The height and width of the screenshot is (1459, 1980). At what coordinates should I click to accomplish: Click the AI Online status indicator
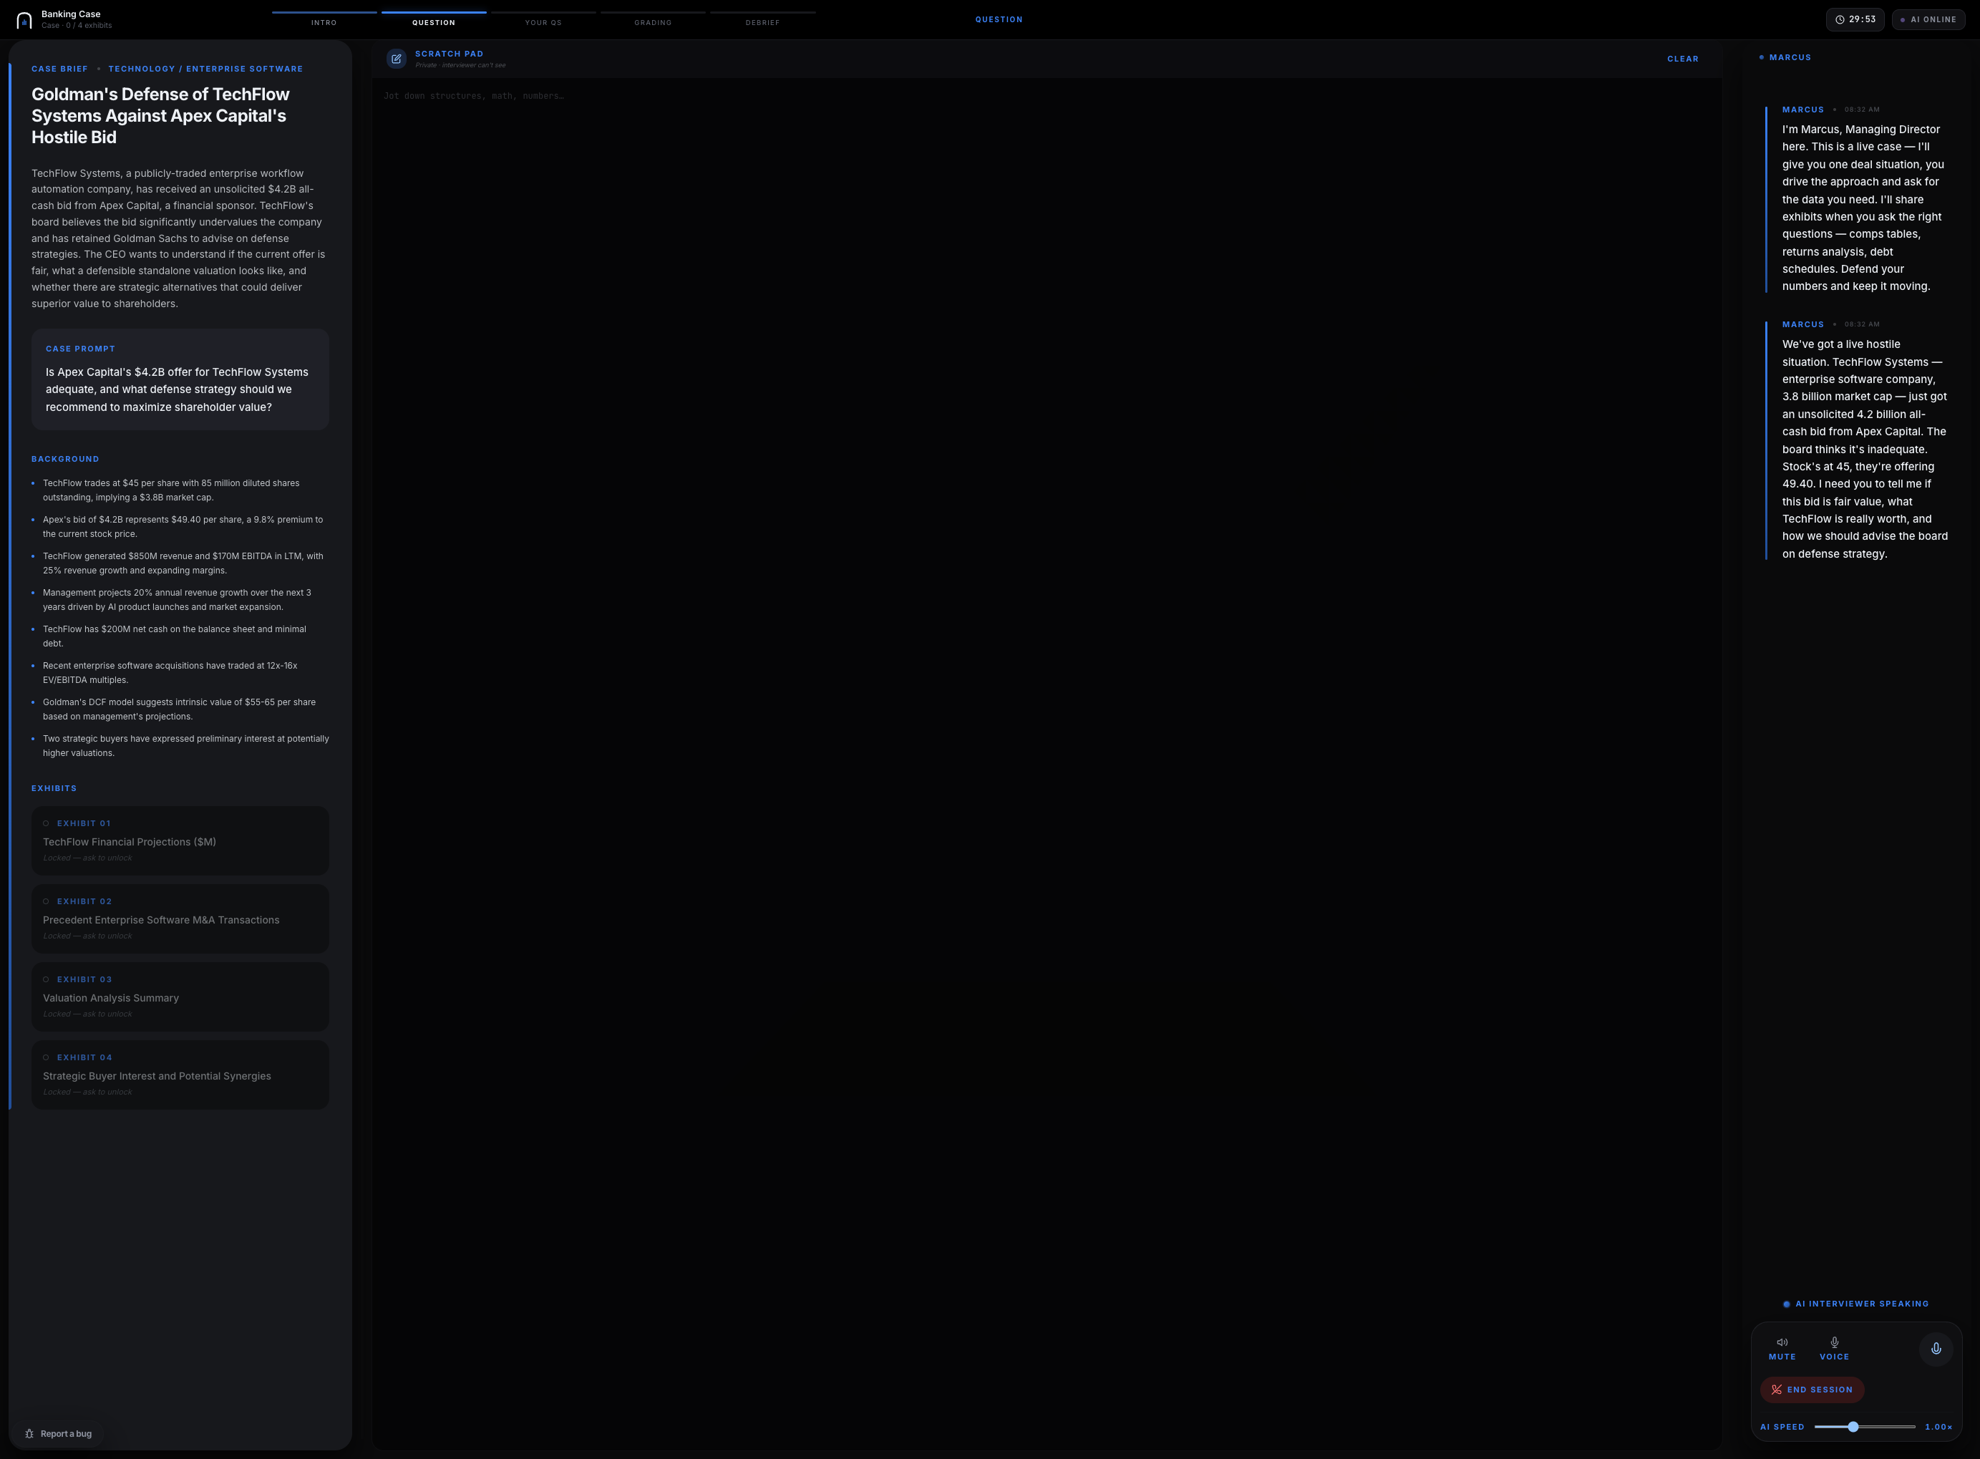(1928, 19)
